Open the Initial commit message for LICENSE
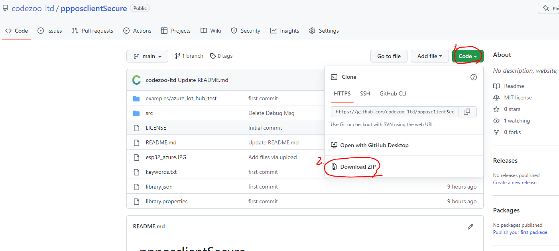559x251 pixels. click(x=265, y=128)
